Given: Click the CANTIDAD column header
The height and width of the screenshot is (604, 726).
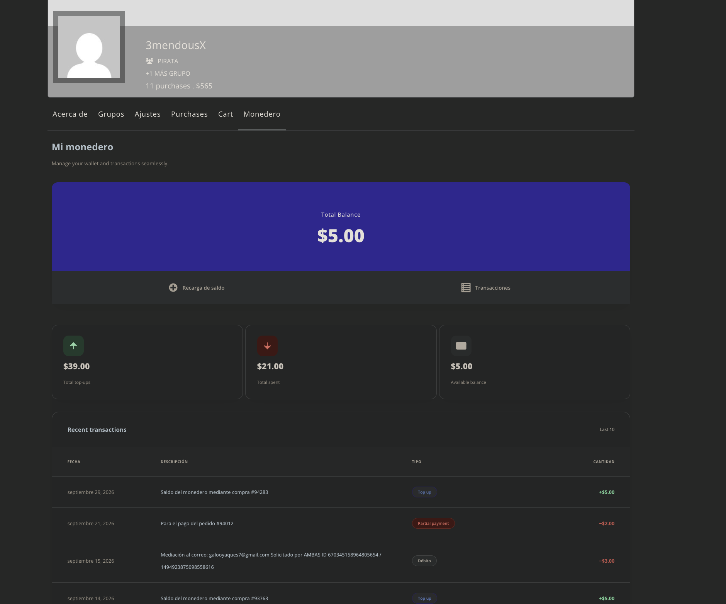Looking at the screenshot, I should [x=604, y=461].
